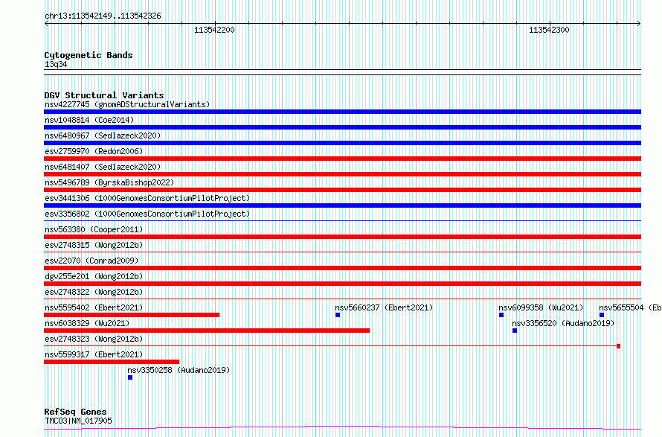Click the 13q34 cytogenetic band bar
Viewport: 662px width, 437px height.
(342, 72)
